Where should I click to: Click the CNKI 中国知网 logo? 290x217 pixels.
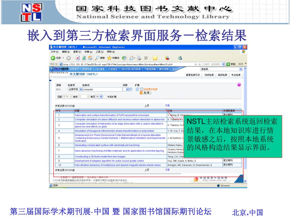click(59, 69)
